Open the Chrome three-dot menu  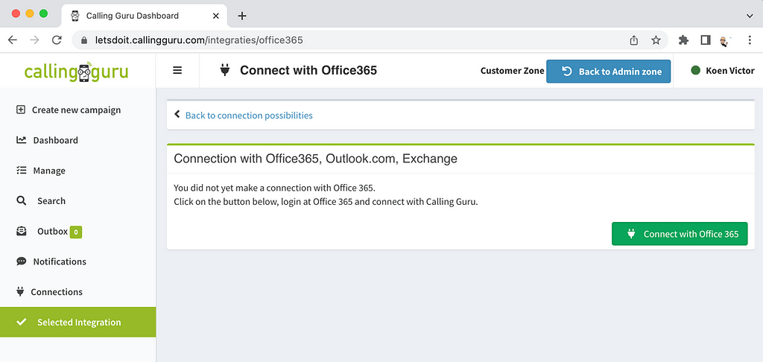tap(750, 40)
